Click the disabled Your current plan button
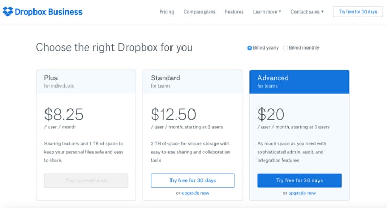Image resolution: width=387 pixels, height=208 pixels. point(86,180)
